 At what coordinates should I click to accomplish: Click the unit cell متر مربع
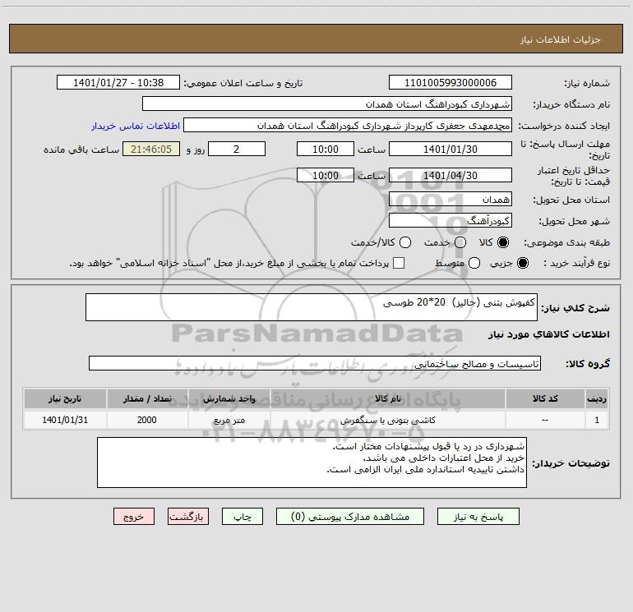[x=229, y=420]
